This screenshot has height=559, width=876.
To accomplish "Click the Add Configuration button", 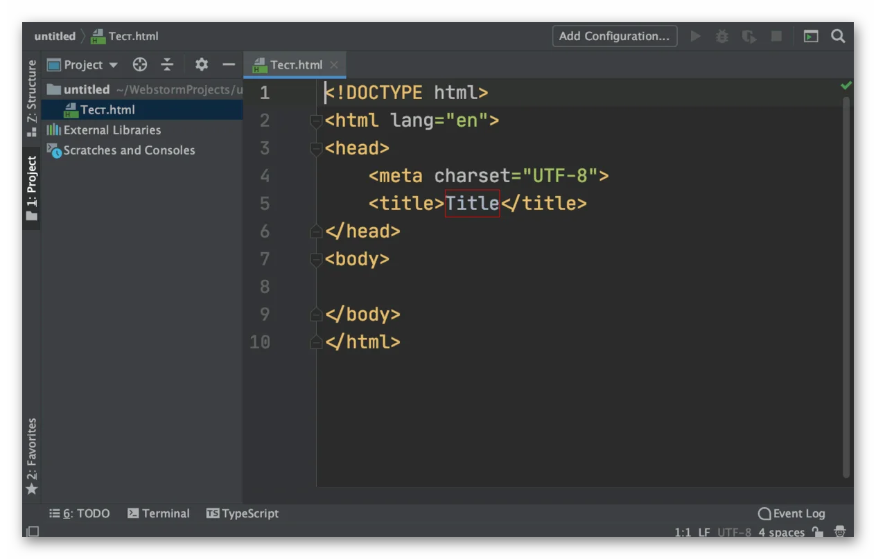I will pyautogui.click(x=615, y=36).
